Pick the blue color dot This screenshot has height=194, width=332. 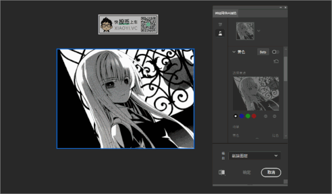pyautogui.click(x=242, y=116)
